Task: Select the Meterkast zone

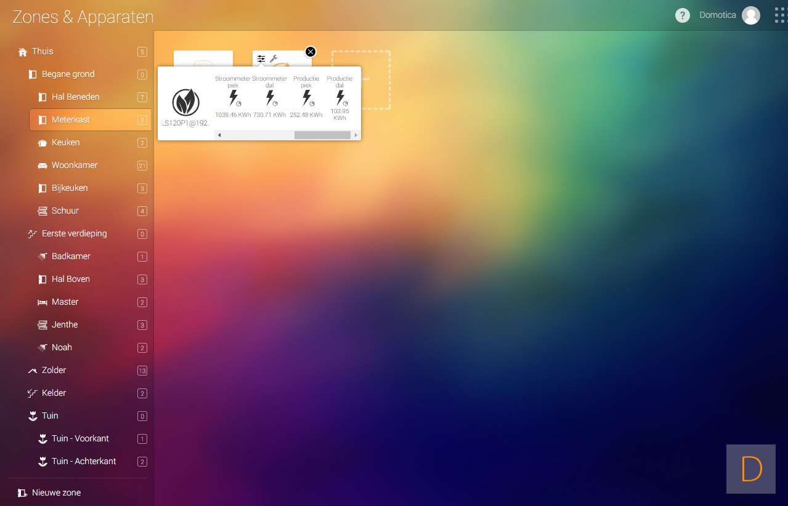Action: 91,120
